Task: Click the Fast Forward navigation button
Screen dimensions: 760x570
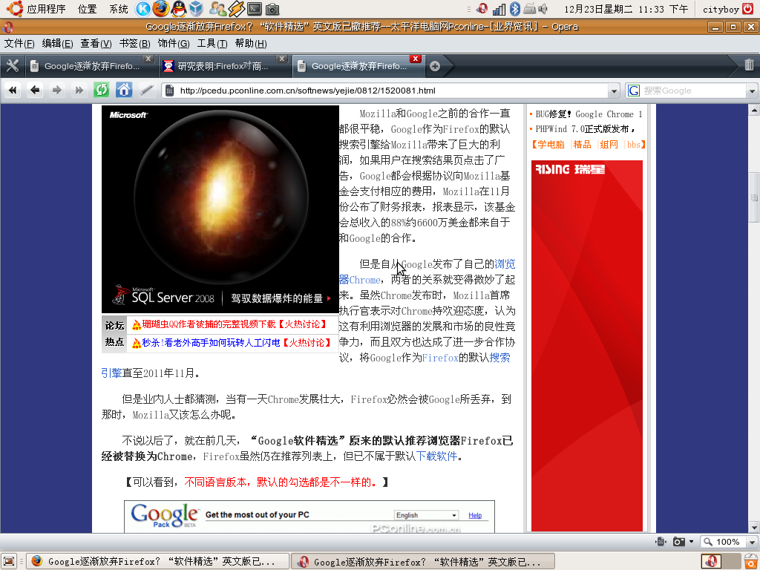Action: tap(79, 90)
